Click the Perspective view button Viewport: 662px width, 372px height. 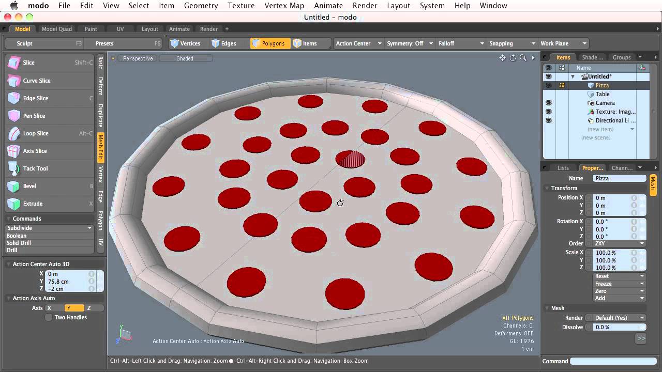coord(138,58)
